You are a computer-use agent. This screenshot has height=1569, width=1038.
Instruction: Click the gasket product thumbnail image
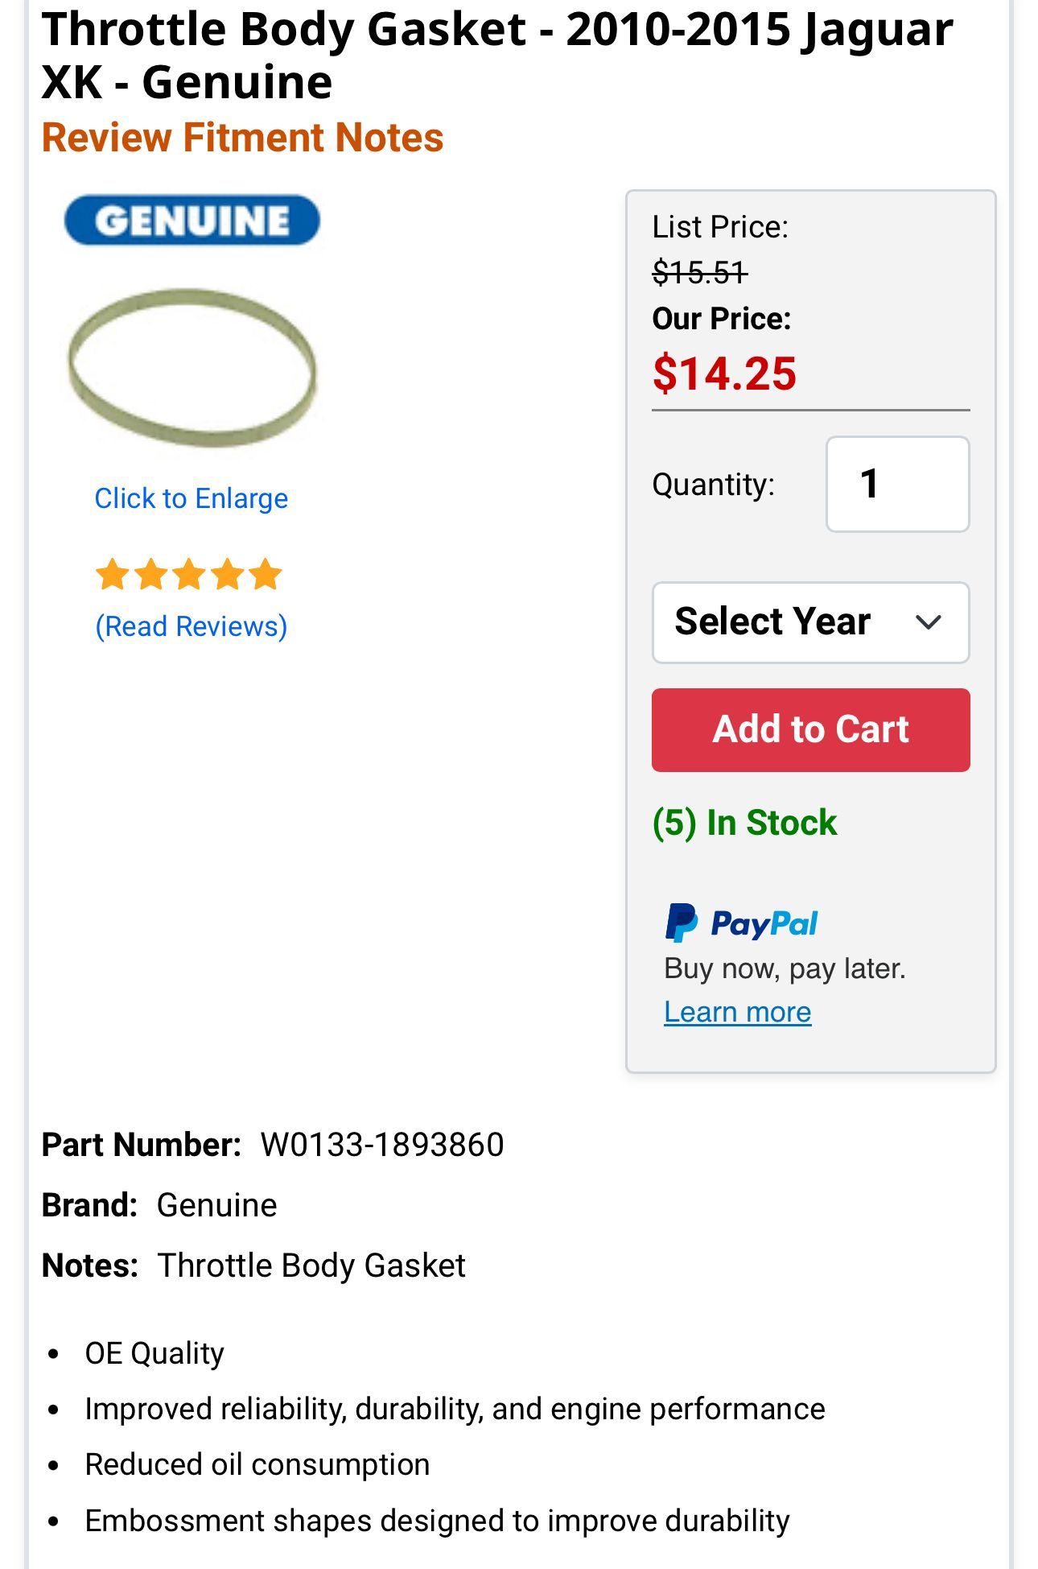192,368
